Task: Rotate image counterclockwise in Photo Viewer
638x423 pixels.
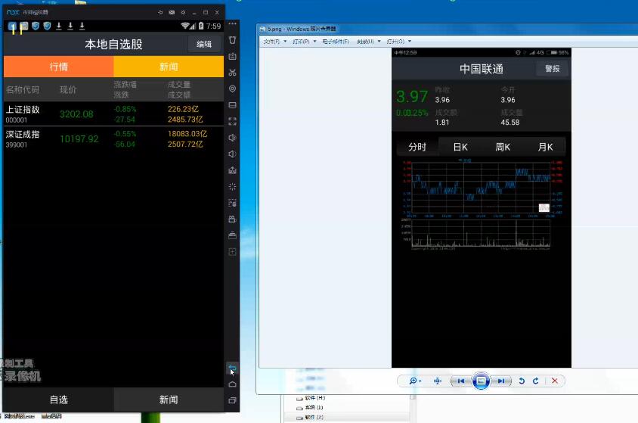Action: [522, 381]
